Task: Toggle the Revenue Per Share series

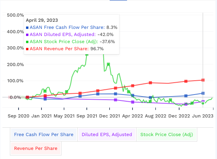Action: coord(36,148)
